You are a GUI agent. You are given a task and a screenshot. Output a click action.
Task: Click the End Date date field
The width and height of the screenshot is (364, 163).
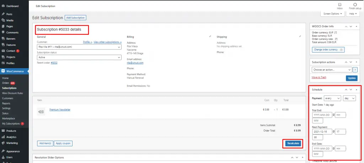(322, 148)
